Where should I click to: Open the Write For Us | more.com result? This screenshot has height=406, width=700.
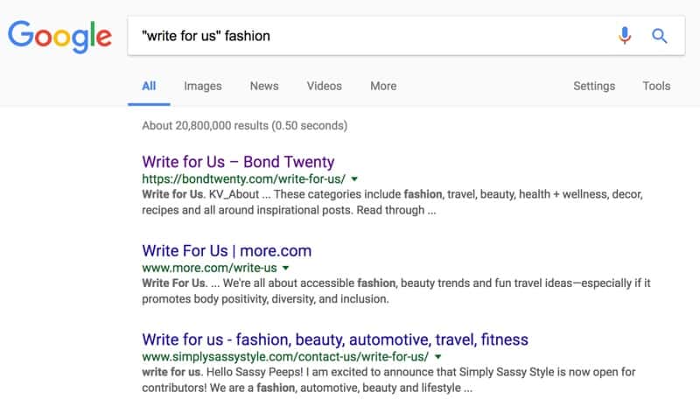pos(227,251)
